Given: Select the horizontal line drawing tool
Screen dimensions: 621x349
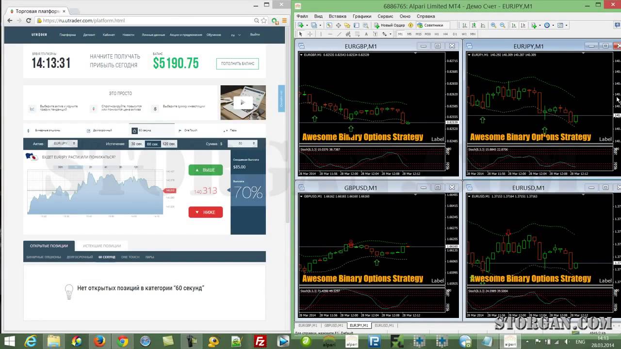Looking at the screenshot, I should [x=330, y=34].
